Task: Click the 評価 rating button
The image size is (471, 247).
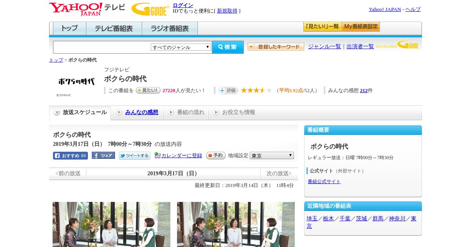Action: pos(228,91)
